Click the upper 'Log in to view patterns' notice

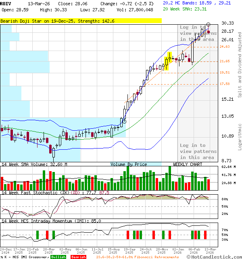pos(198,33)
